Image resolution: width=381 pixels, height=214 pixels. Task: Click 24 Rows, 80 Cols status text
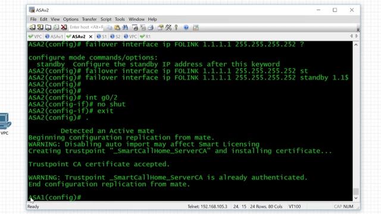coord(266,207)
